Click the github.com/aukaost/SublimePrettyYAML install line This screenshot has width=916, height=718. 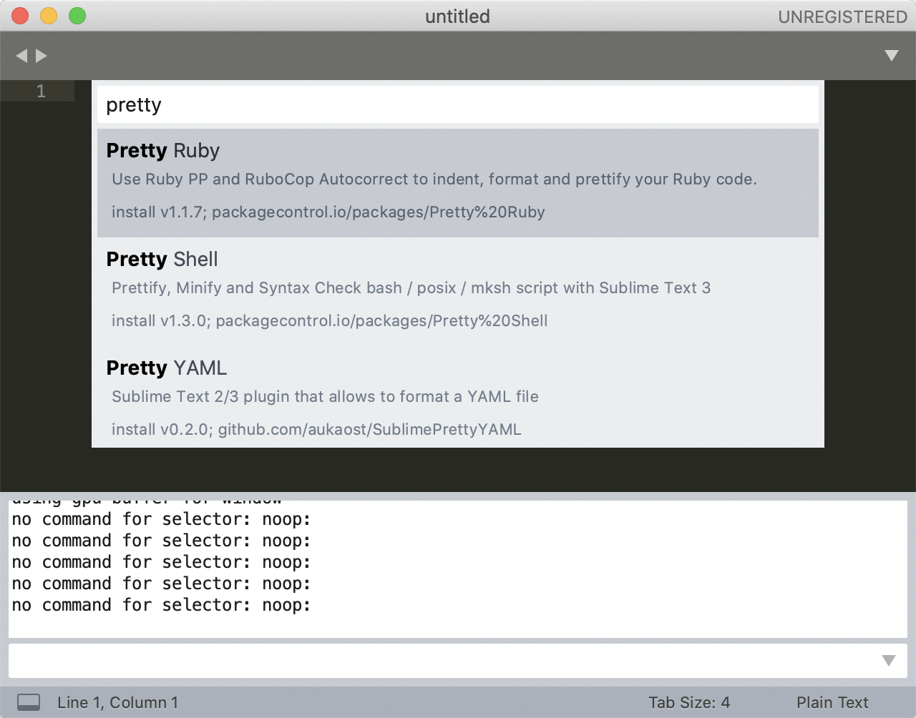pos(316,430)
